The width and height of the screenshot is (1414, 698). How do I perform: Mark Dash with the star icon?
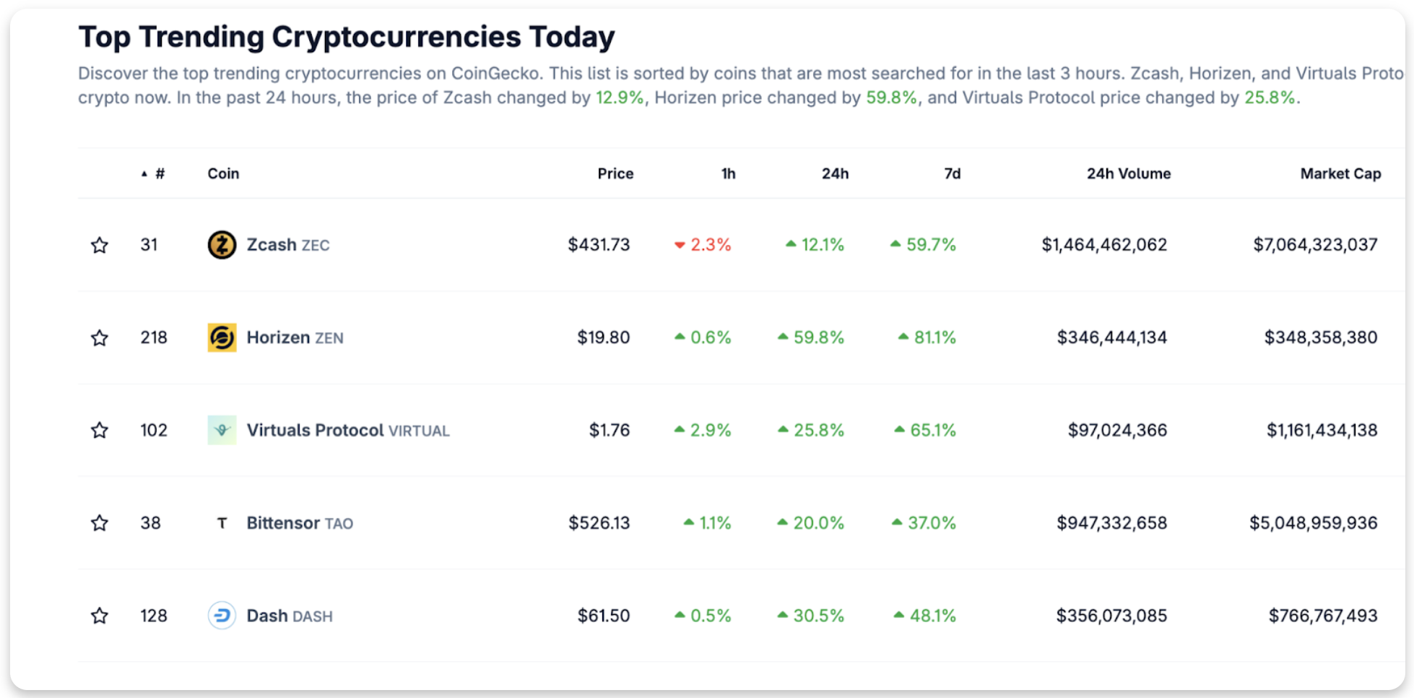[x=100, y=616]
